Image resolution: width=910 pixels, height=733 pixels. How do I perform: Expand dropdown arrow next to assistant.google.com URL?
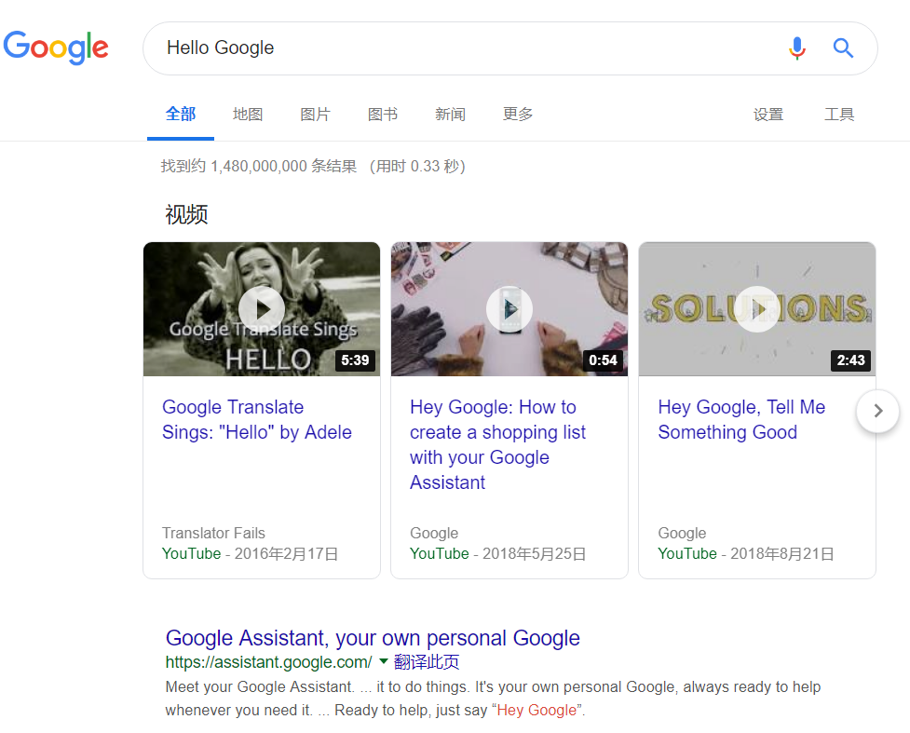click(384, 661)
